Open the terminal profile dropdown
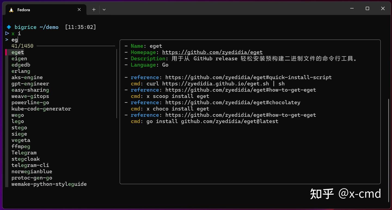Screen dimensions: 392x210 (104, 10)
